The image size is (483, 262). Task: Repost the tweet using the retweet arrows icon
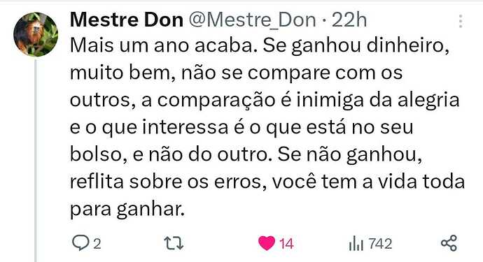coord(174,243)
